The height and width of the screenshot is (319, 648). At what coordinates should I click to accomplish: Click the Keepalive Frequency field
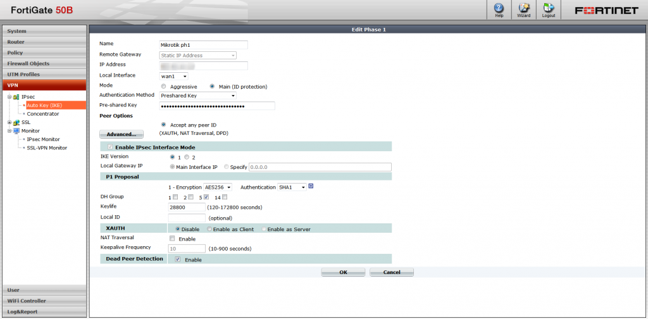(187, 248)
